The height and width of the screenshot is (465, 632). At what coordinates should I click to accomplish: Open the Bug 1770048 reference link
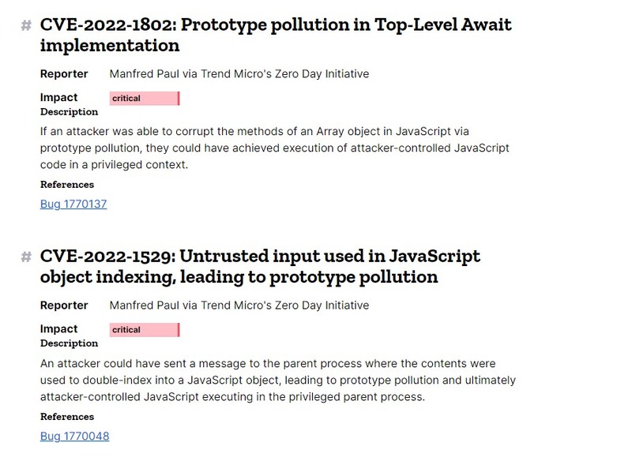point(74,436)
